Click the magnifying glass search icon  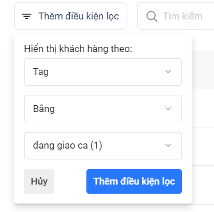click(x=152, y=16)
